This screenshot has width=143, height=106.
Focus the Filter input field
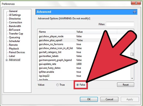pyautogui.click(x=120, y=24)
